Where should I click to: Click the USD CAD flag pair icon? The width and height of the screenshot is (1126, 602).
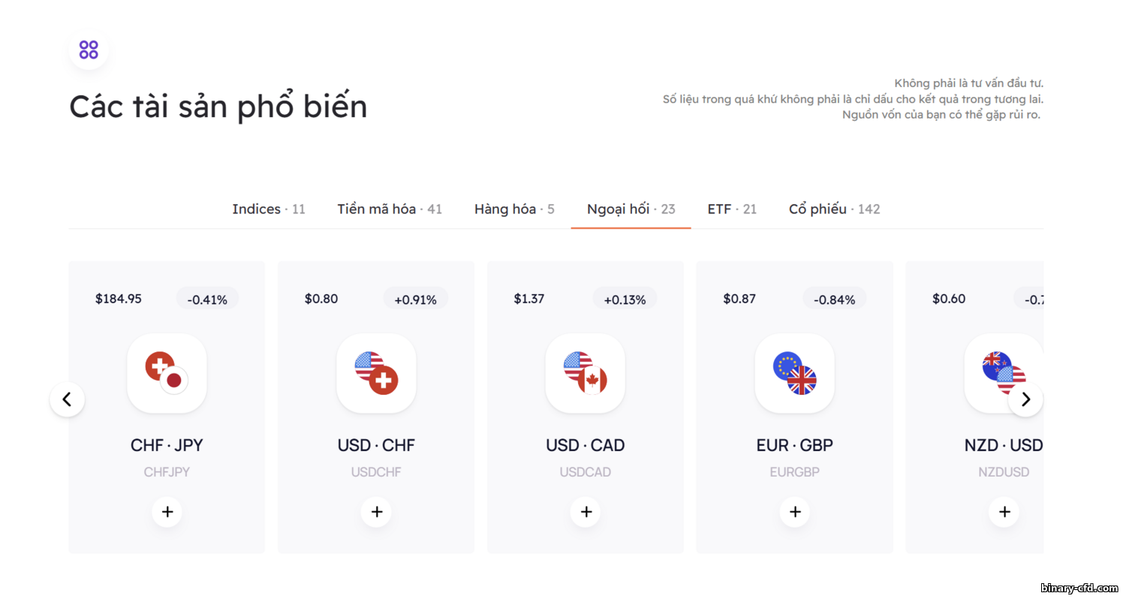[586, 373]
